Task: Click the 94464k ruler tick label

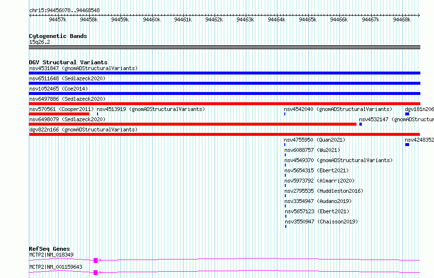Action: click(276, 19)
